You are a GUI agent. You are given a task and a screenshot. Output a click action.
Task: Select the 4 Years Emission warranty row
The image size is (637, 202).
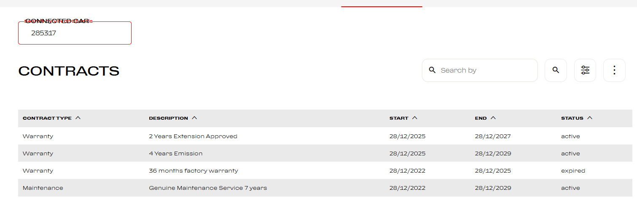(x=175, y=154)
